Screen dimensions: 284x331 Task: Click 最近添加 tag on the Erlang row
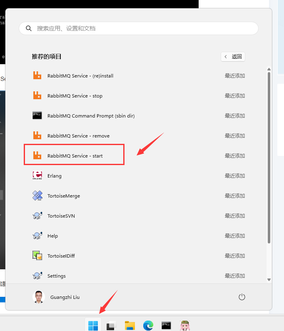[235, 176]
